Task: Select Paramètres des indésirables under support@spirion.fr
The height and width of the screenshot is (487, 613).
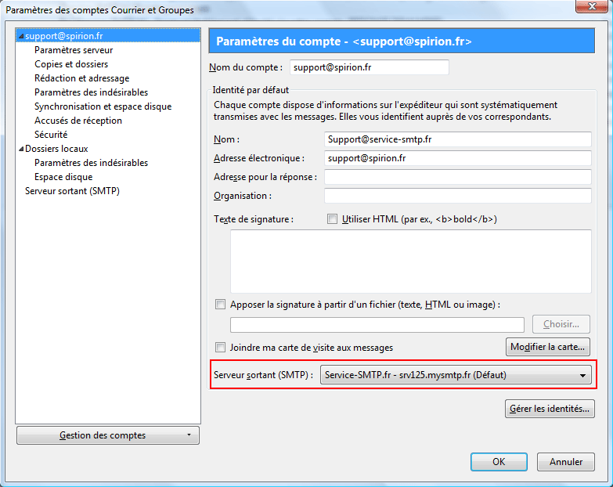Action: tap(91, 92)
